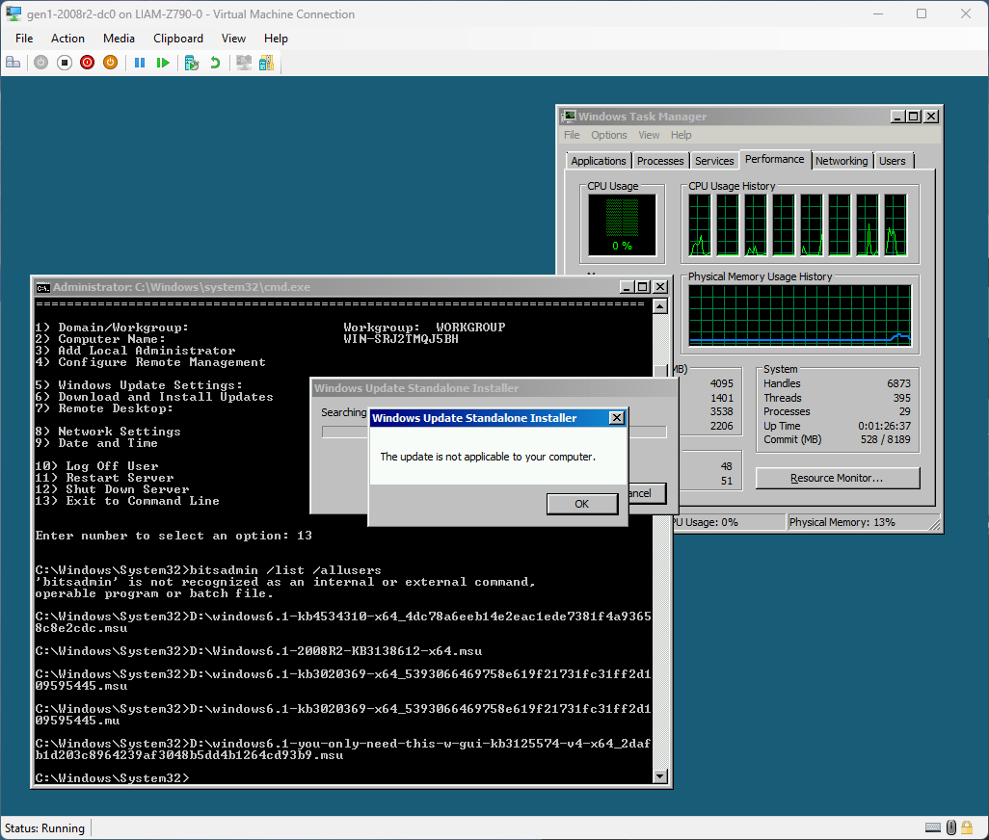Open the File menu of VM Connection

tap(24, 39)
